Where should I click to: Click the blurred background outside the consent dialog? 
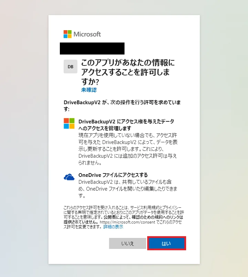tap(24, 138)
